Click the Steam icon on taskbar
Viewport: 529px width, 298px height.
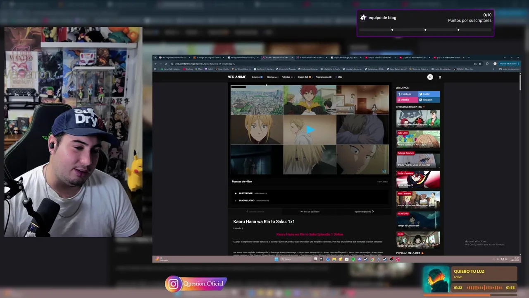click(x=365, y=259)
